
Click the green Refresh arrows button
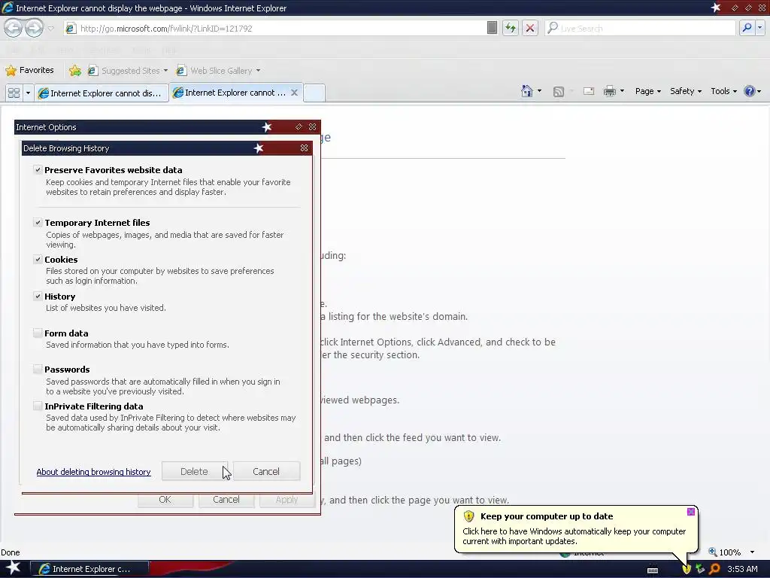(x=511, y=28)
